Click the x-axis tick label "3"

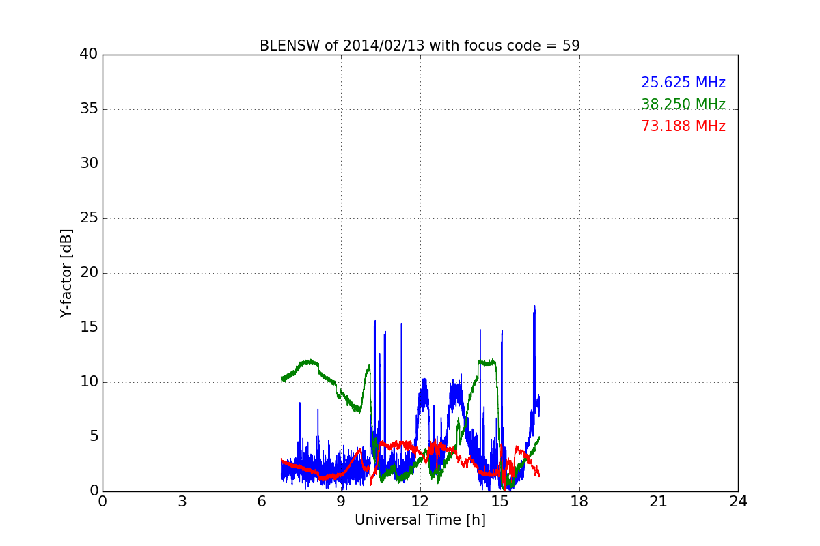[x=182, y=502]
